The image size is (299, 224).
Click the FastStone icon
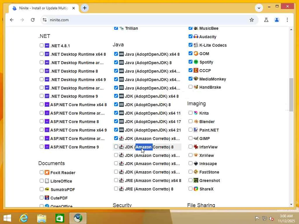coord(196,172)
